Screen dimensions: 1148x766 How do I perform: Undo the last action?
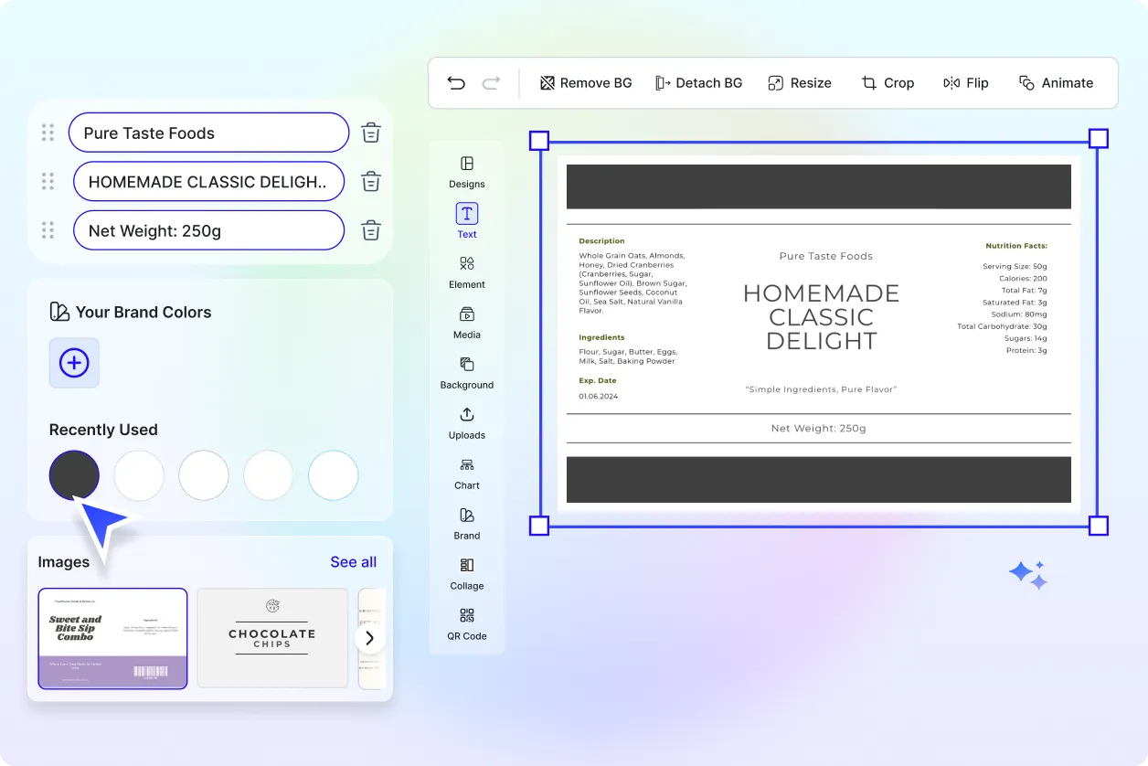[456, 82]
